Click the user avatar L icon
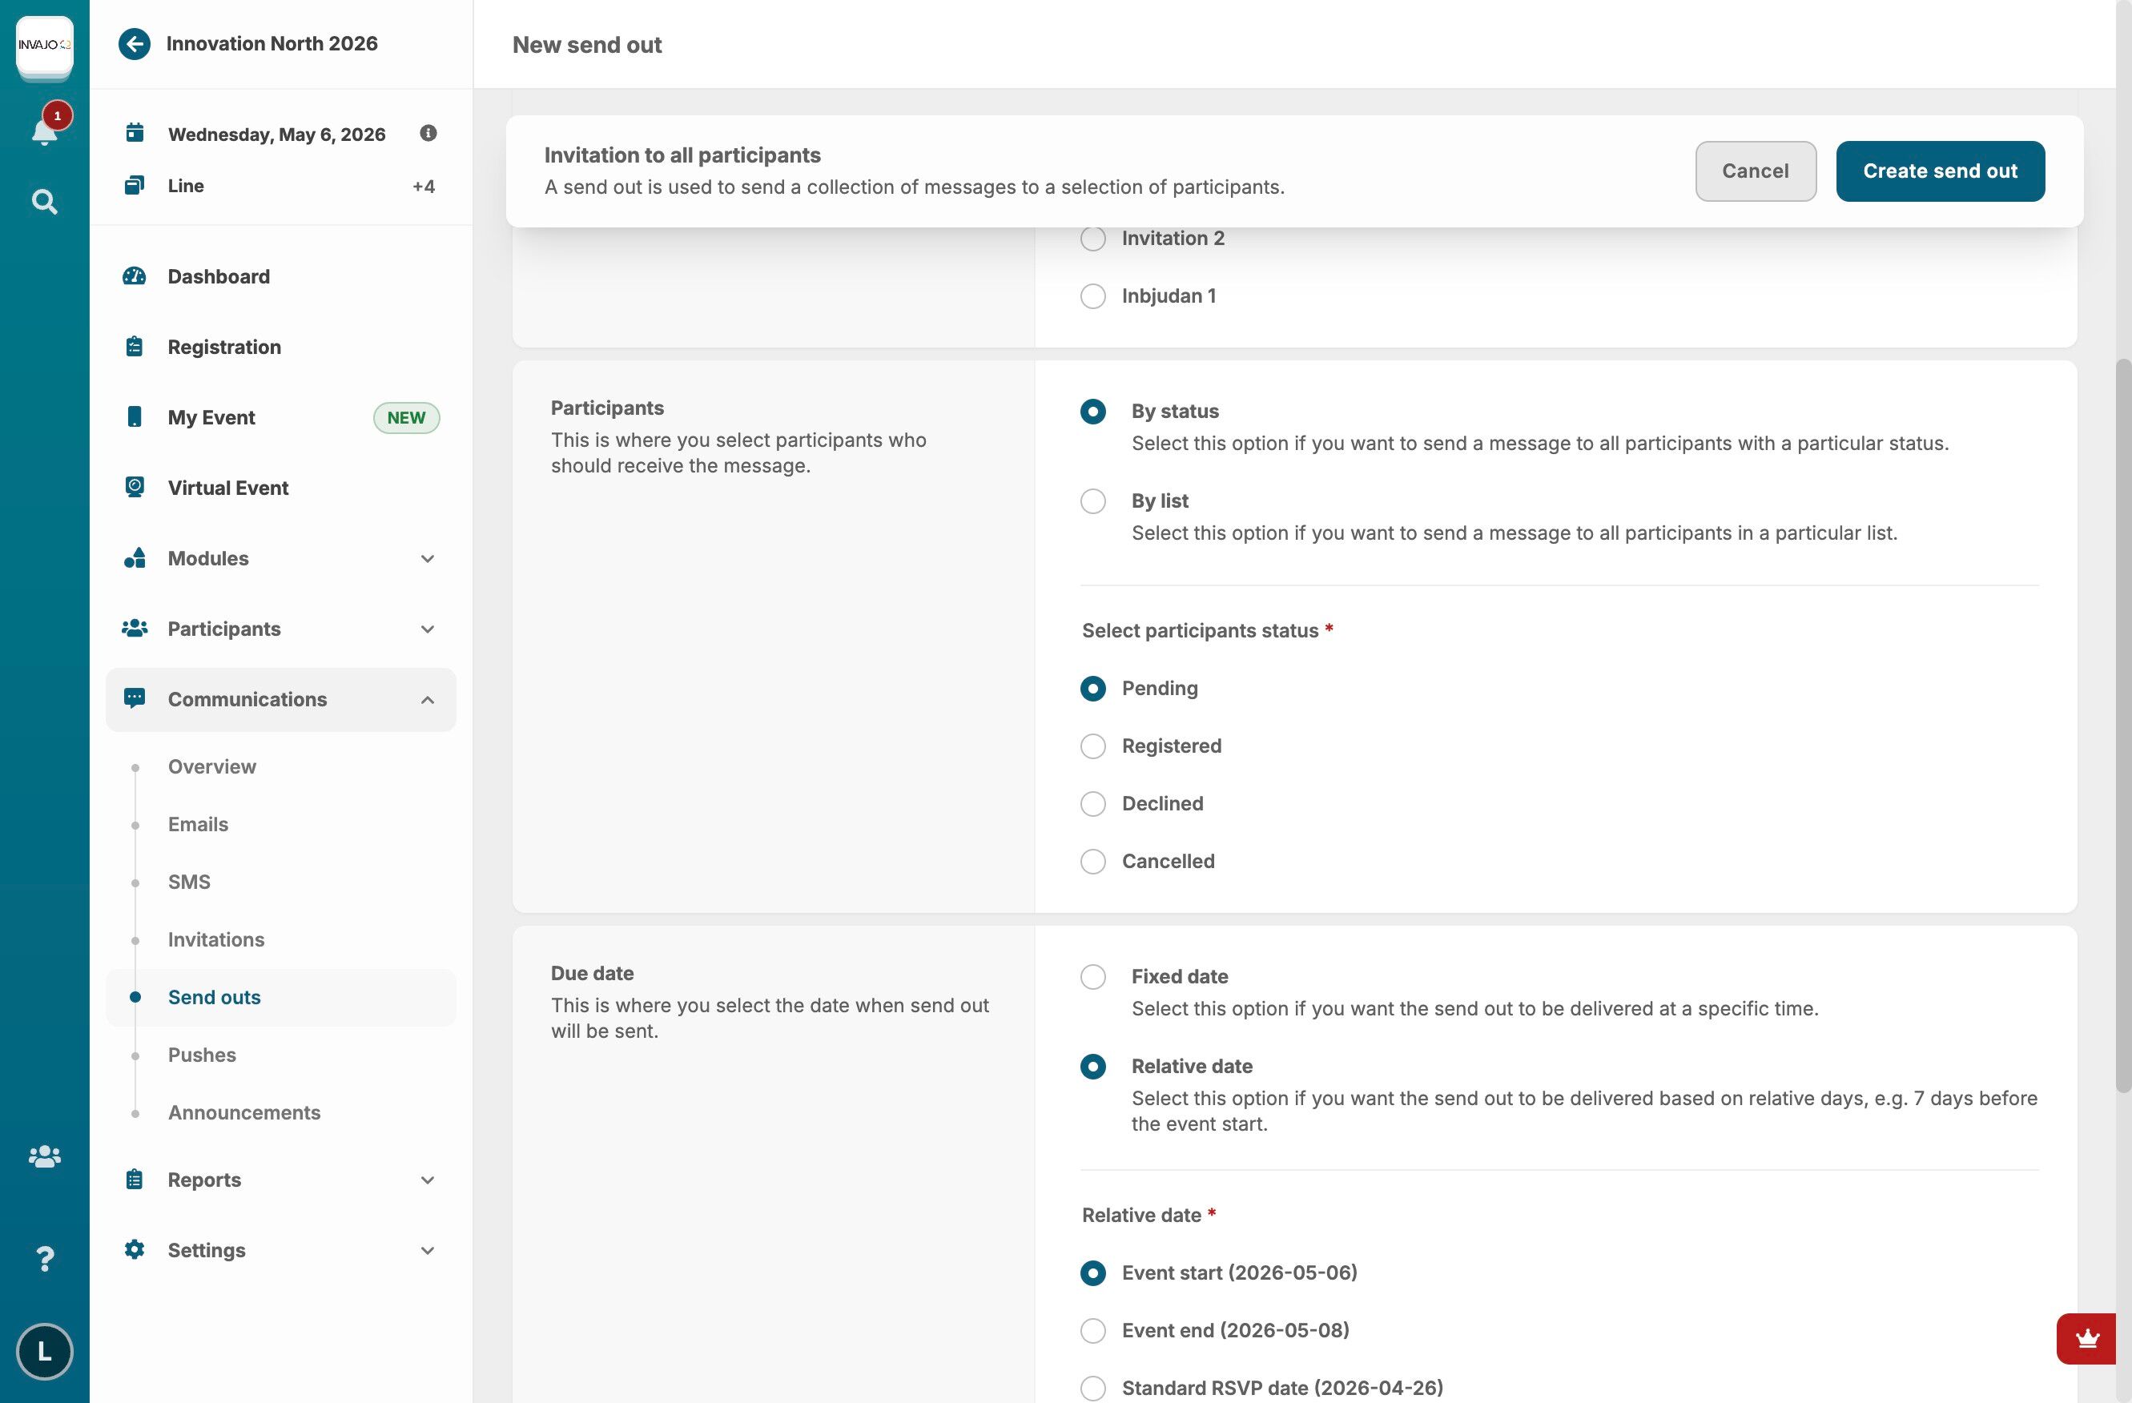 pyautogui.click(x=44, y=1350)
